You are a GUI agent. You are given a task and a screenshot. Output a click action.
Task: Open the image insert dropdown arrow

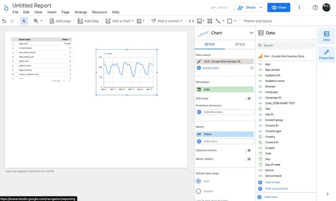point(204,21)
